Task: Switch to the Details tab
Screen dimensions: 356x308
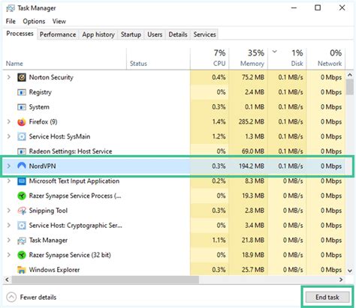Action: (x=178, y=34)
